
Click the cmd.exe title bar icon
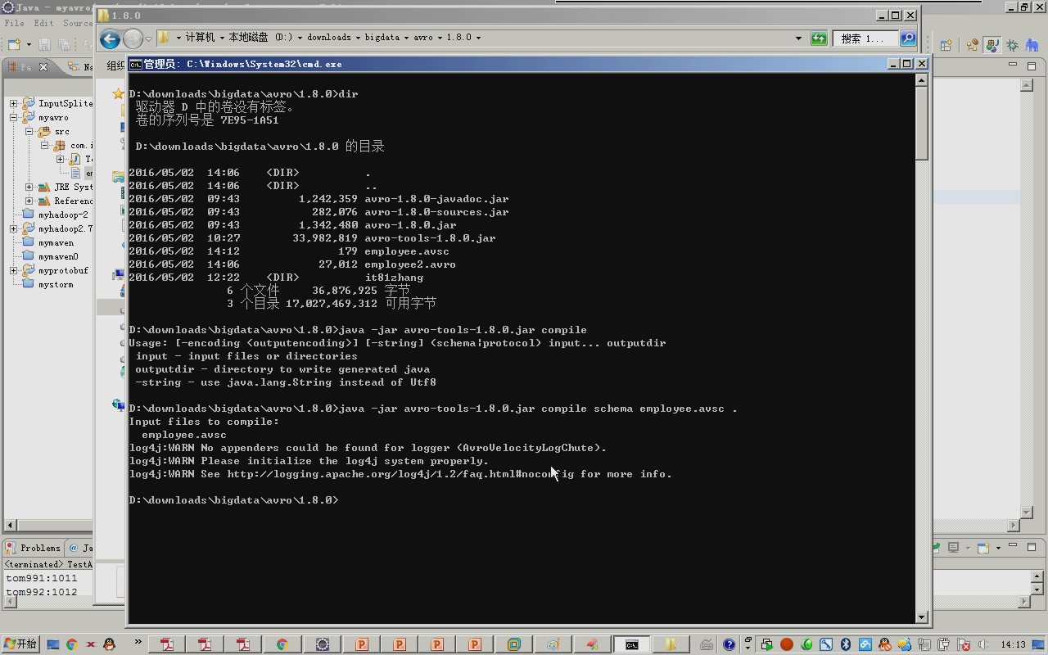pos(136,64)
